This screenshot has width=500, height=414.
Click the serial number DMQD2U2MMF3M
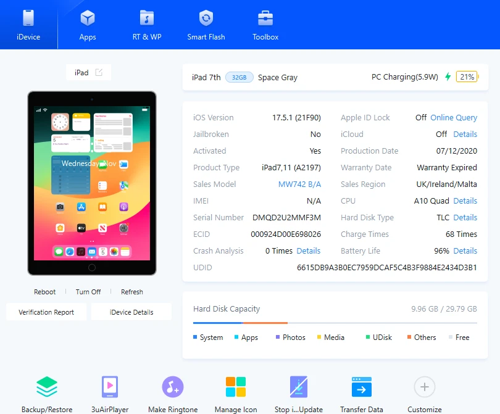pos(286,217)
